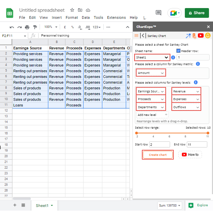Close the ChartExpo sidebar
The height and width of the screenshot is (215, 213).
point(208,27)
